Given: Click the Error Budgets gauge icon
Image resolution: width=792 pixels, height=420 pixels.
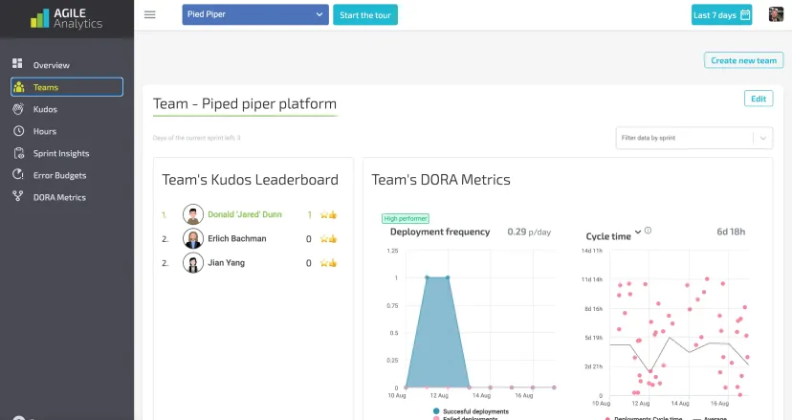Looking at the screenshot, I should (18, 174).
